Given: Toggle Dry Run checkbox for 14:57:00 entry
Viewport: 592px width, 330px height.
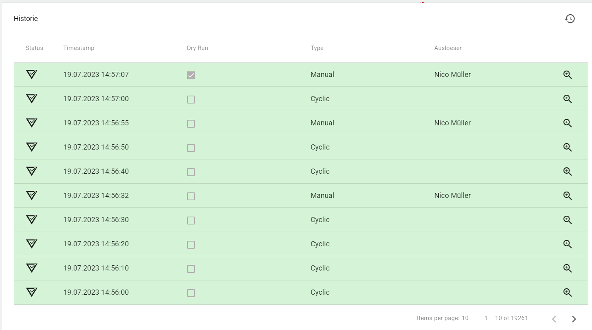Looking at the screenshot, I should click(191, 100).
